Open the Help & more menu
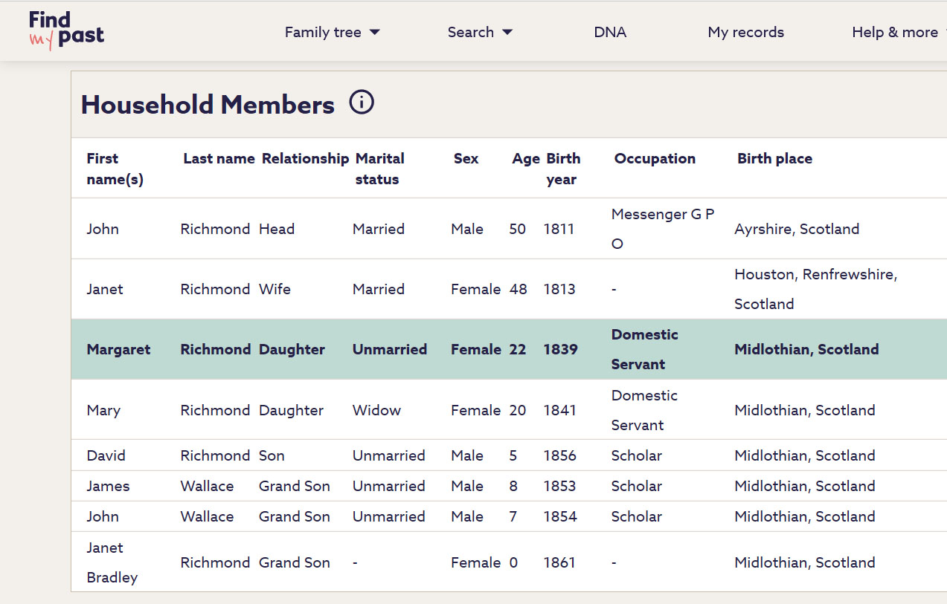This screenshot has height=604, width=947. 899,32
